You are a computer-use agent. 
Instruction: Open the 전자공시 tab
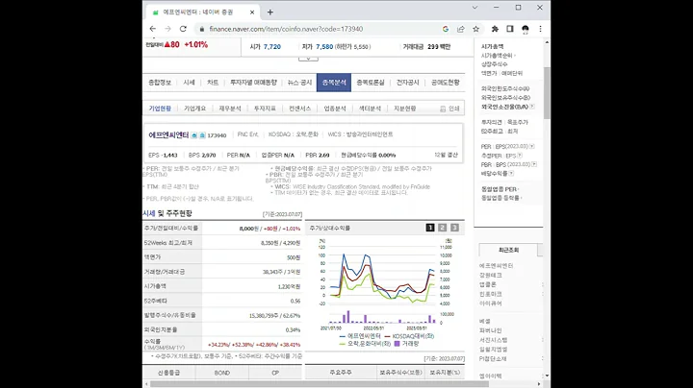tap(407, 83)
